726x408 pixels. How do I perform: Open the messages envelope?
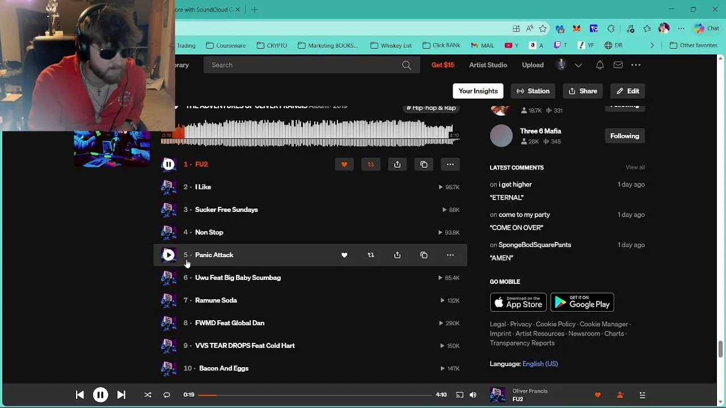click(x=618, y=65)
